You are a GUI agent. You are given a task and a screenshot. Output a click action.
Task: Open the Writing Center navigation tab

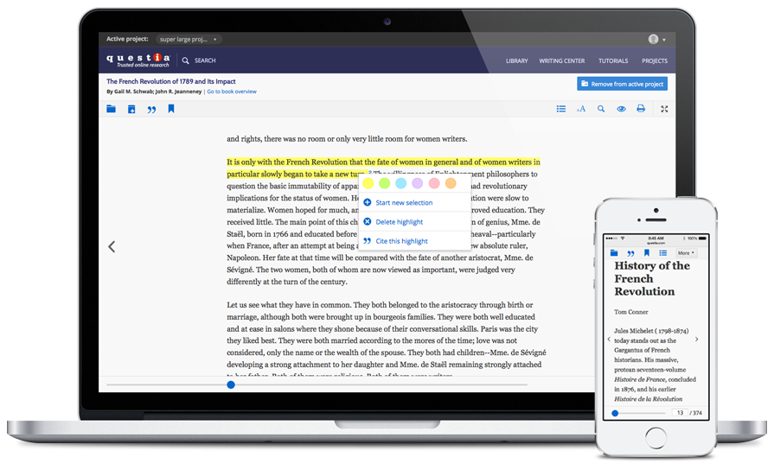click(561, 60)
